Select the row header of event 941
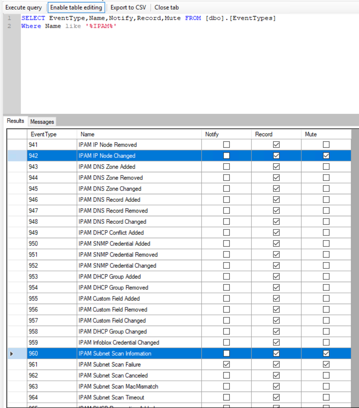359x408 pixels. (x=17, y=145)
